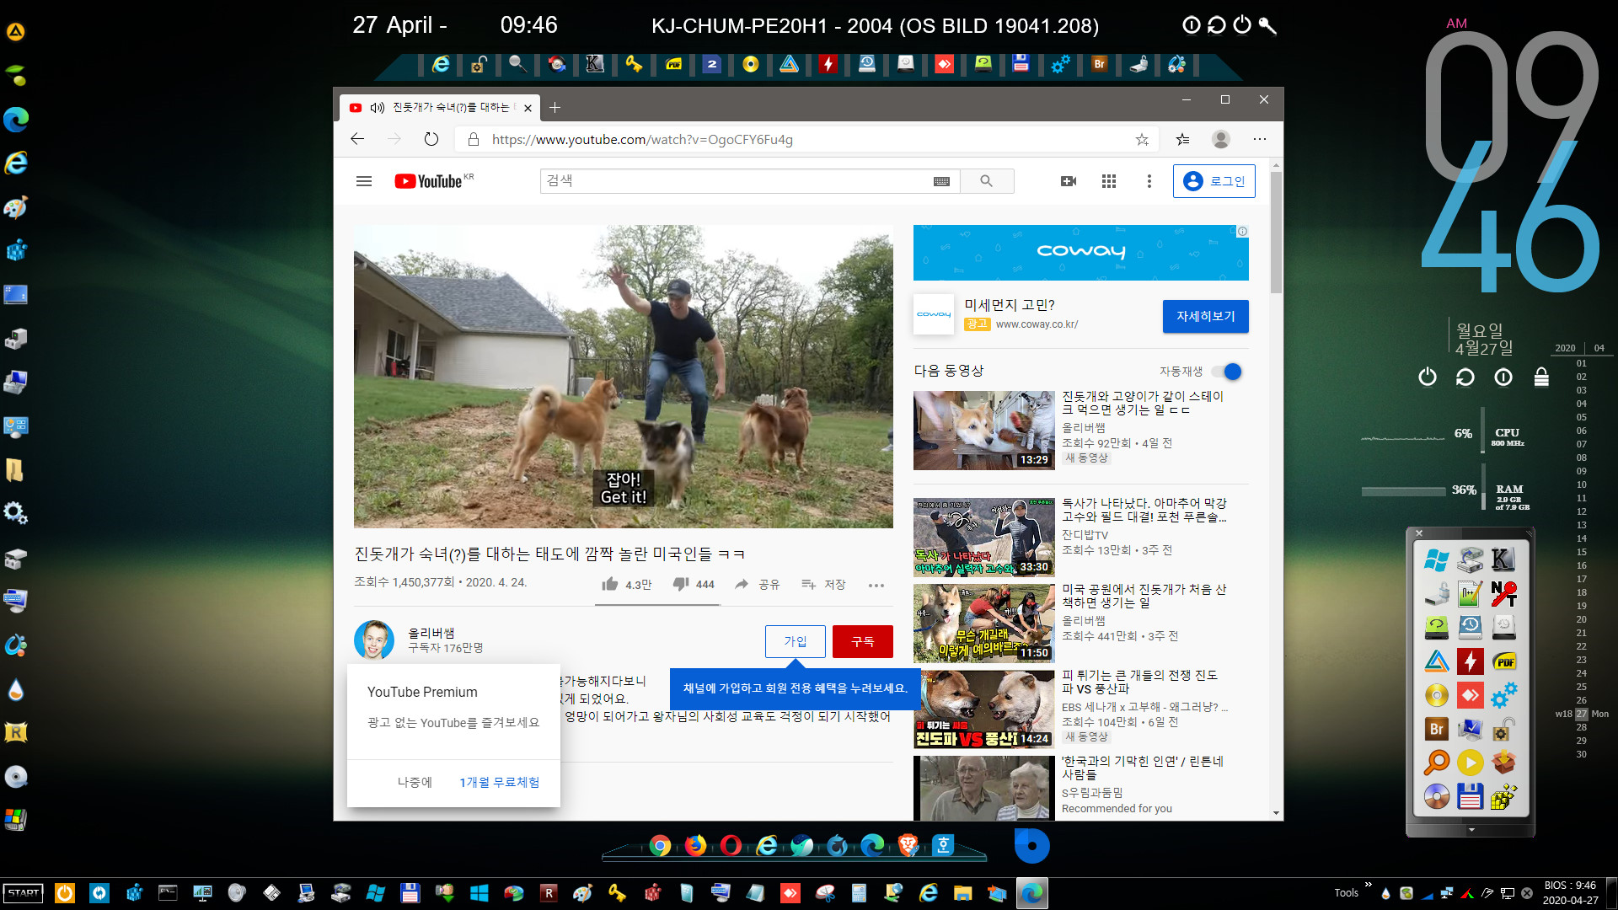Open the browser favorites list icon

click(1183, 140)
